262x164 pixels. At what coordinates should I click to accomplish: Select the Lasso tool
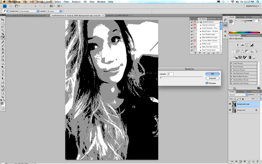pyautogui.click(x=3, y=27)
